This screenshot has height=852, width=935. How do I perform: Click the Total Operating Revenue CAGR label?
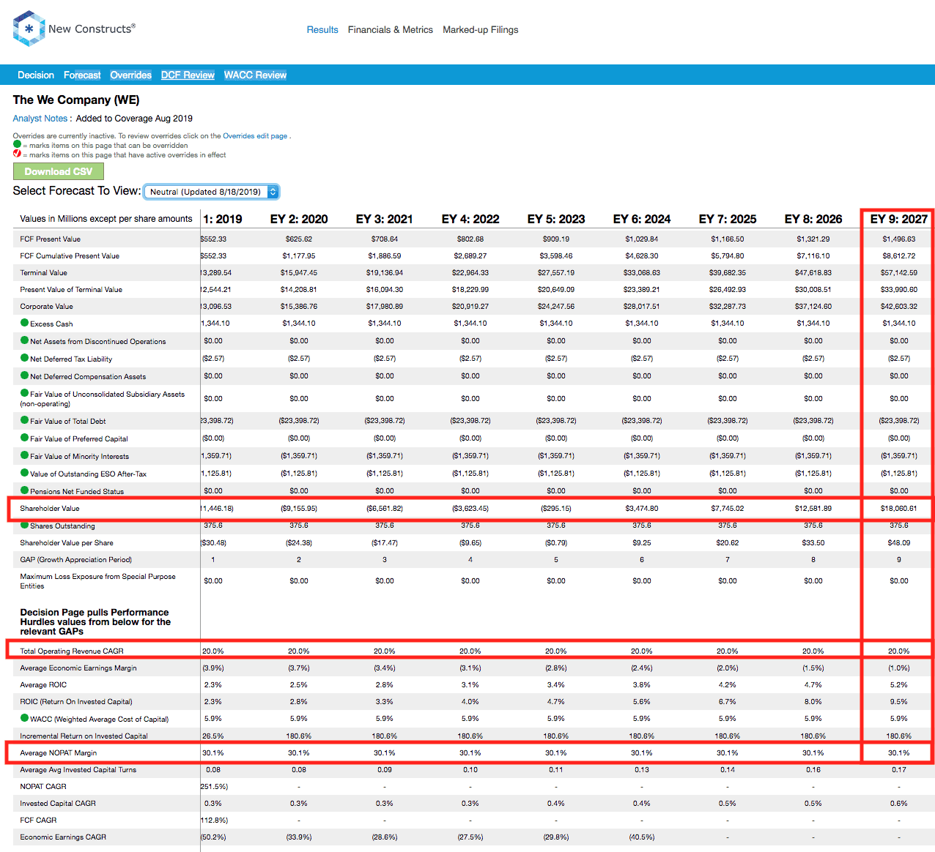coord(72,651)
